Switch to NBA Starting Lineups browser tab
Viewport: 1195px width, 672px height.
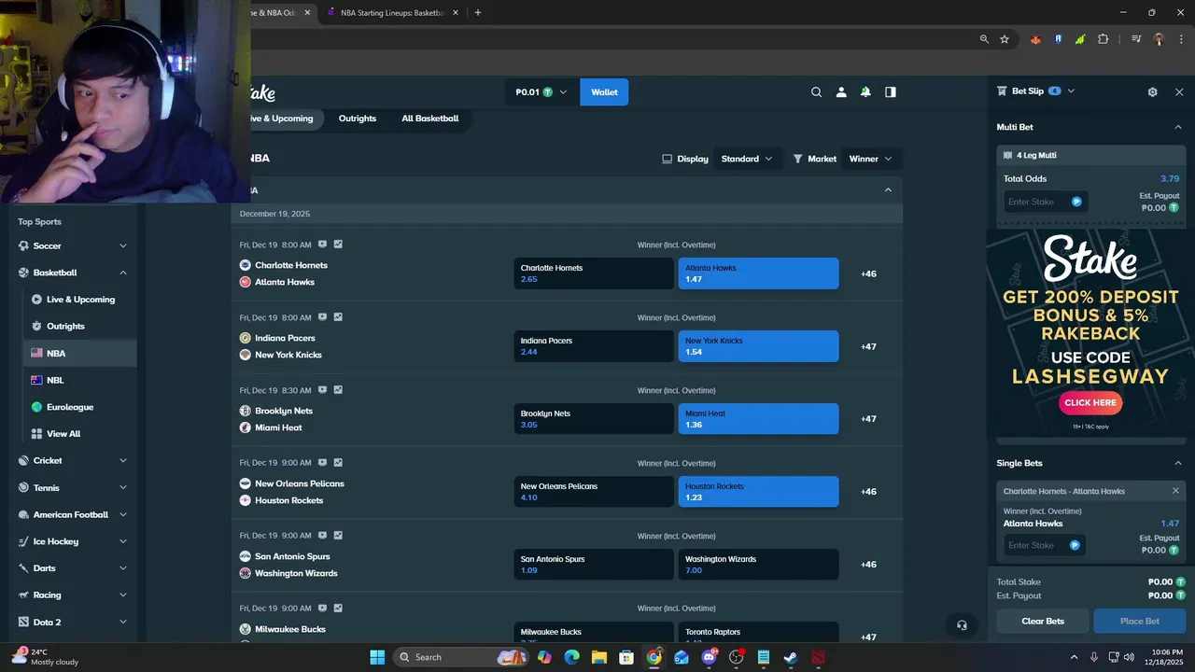click(392, 13)
